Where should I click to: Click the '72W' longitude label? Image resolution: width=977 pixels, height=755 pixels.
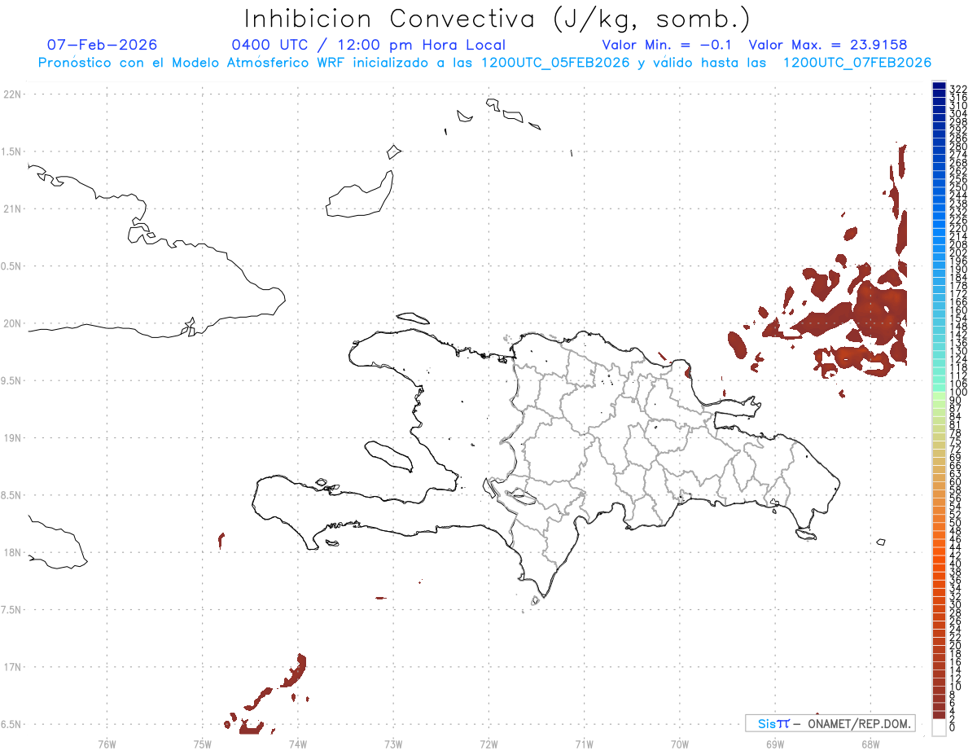pyautogui.click(x=488, y=744)
